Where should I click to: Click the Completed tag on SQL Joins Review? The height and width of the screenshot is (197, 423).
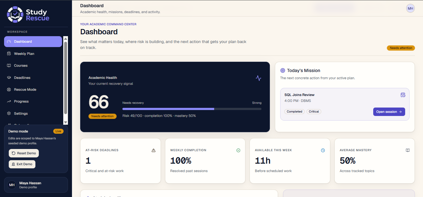(294, 112)
